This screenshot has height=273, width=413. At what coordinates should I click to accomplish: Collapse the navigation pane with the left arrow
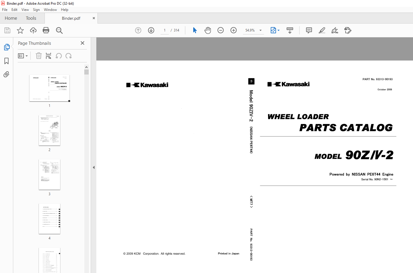[x=94, y=167]
